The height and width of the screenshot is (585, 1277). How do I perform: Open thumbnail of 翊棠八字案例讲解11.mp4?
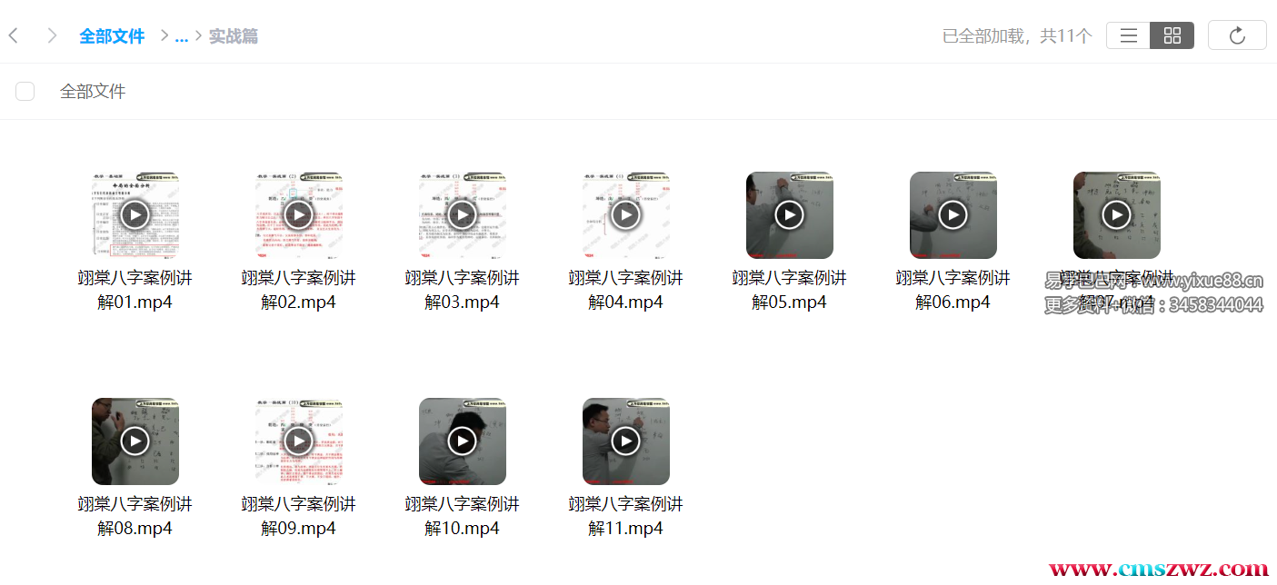click(626, 441)
